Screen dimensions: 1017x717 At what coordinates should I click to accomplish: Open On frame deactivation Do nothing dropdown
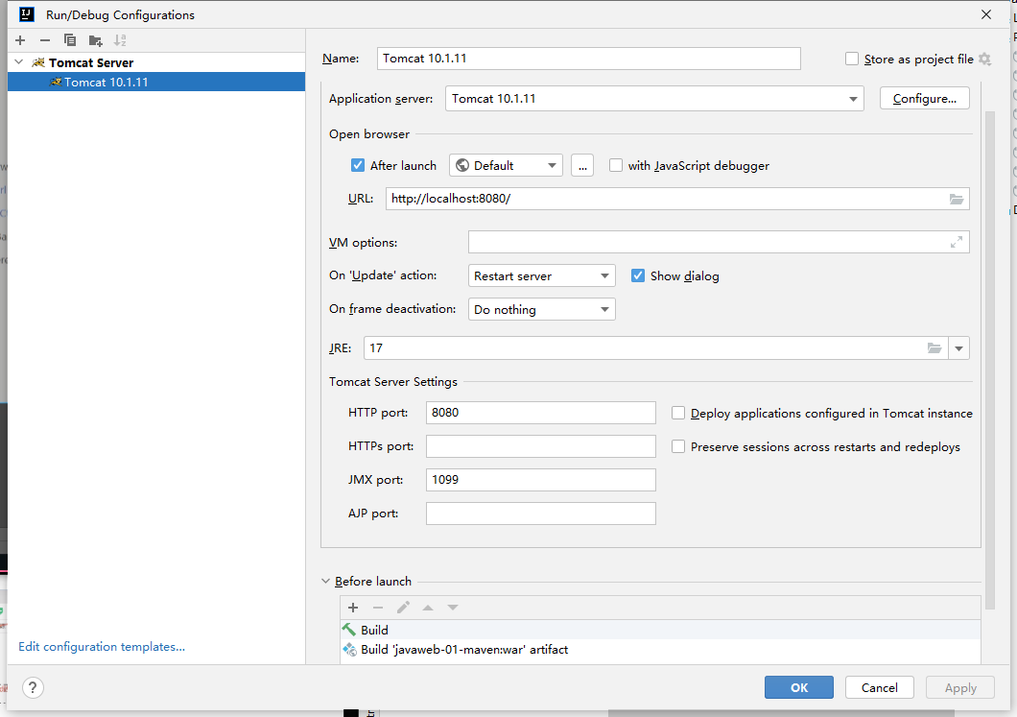[541, 309]
